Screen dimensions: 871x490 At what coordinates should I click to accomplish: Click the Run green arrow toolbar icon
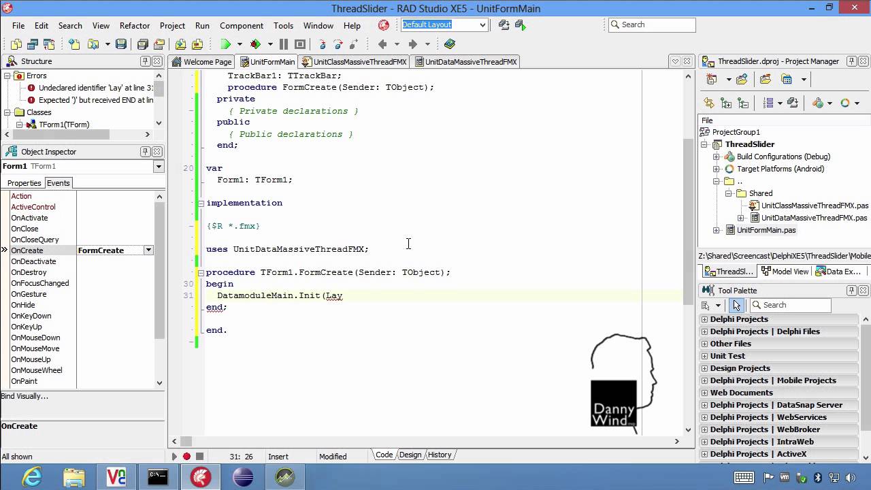tap(226, 44)
